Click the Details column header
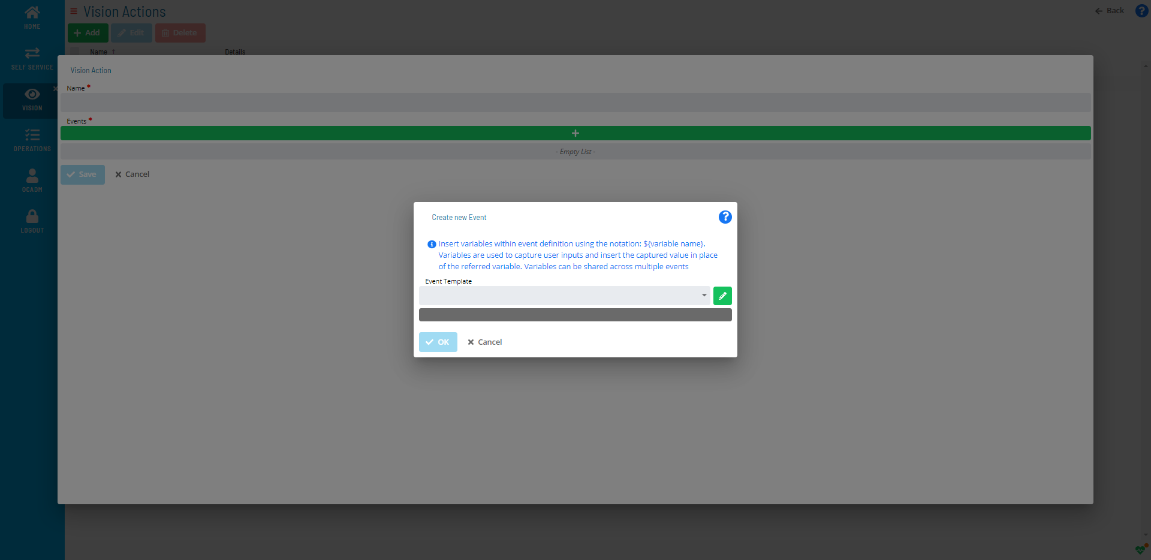This screenshot has width=1151, height=560. (235, 52)
